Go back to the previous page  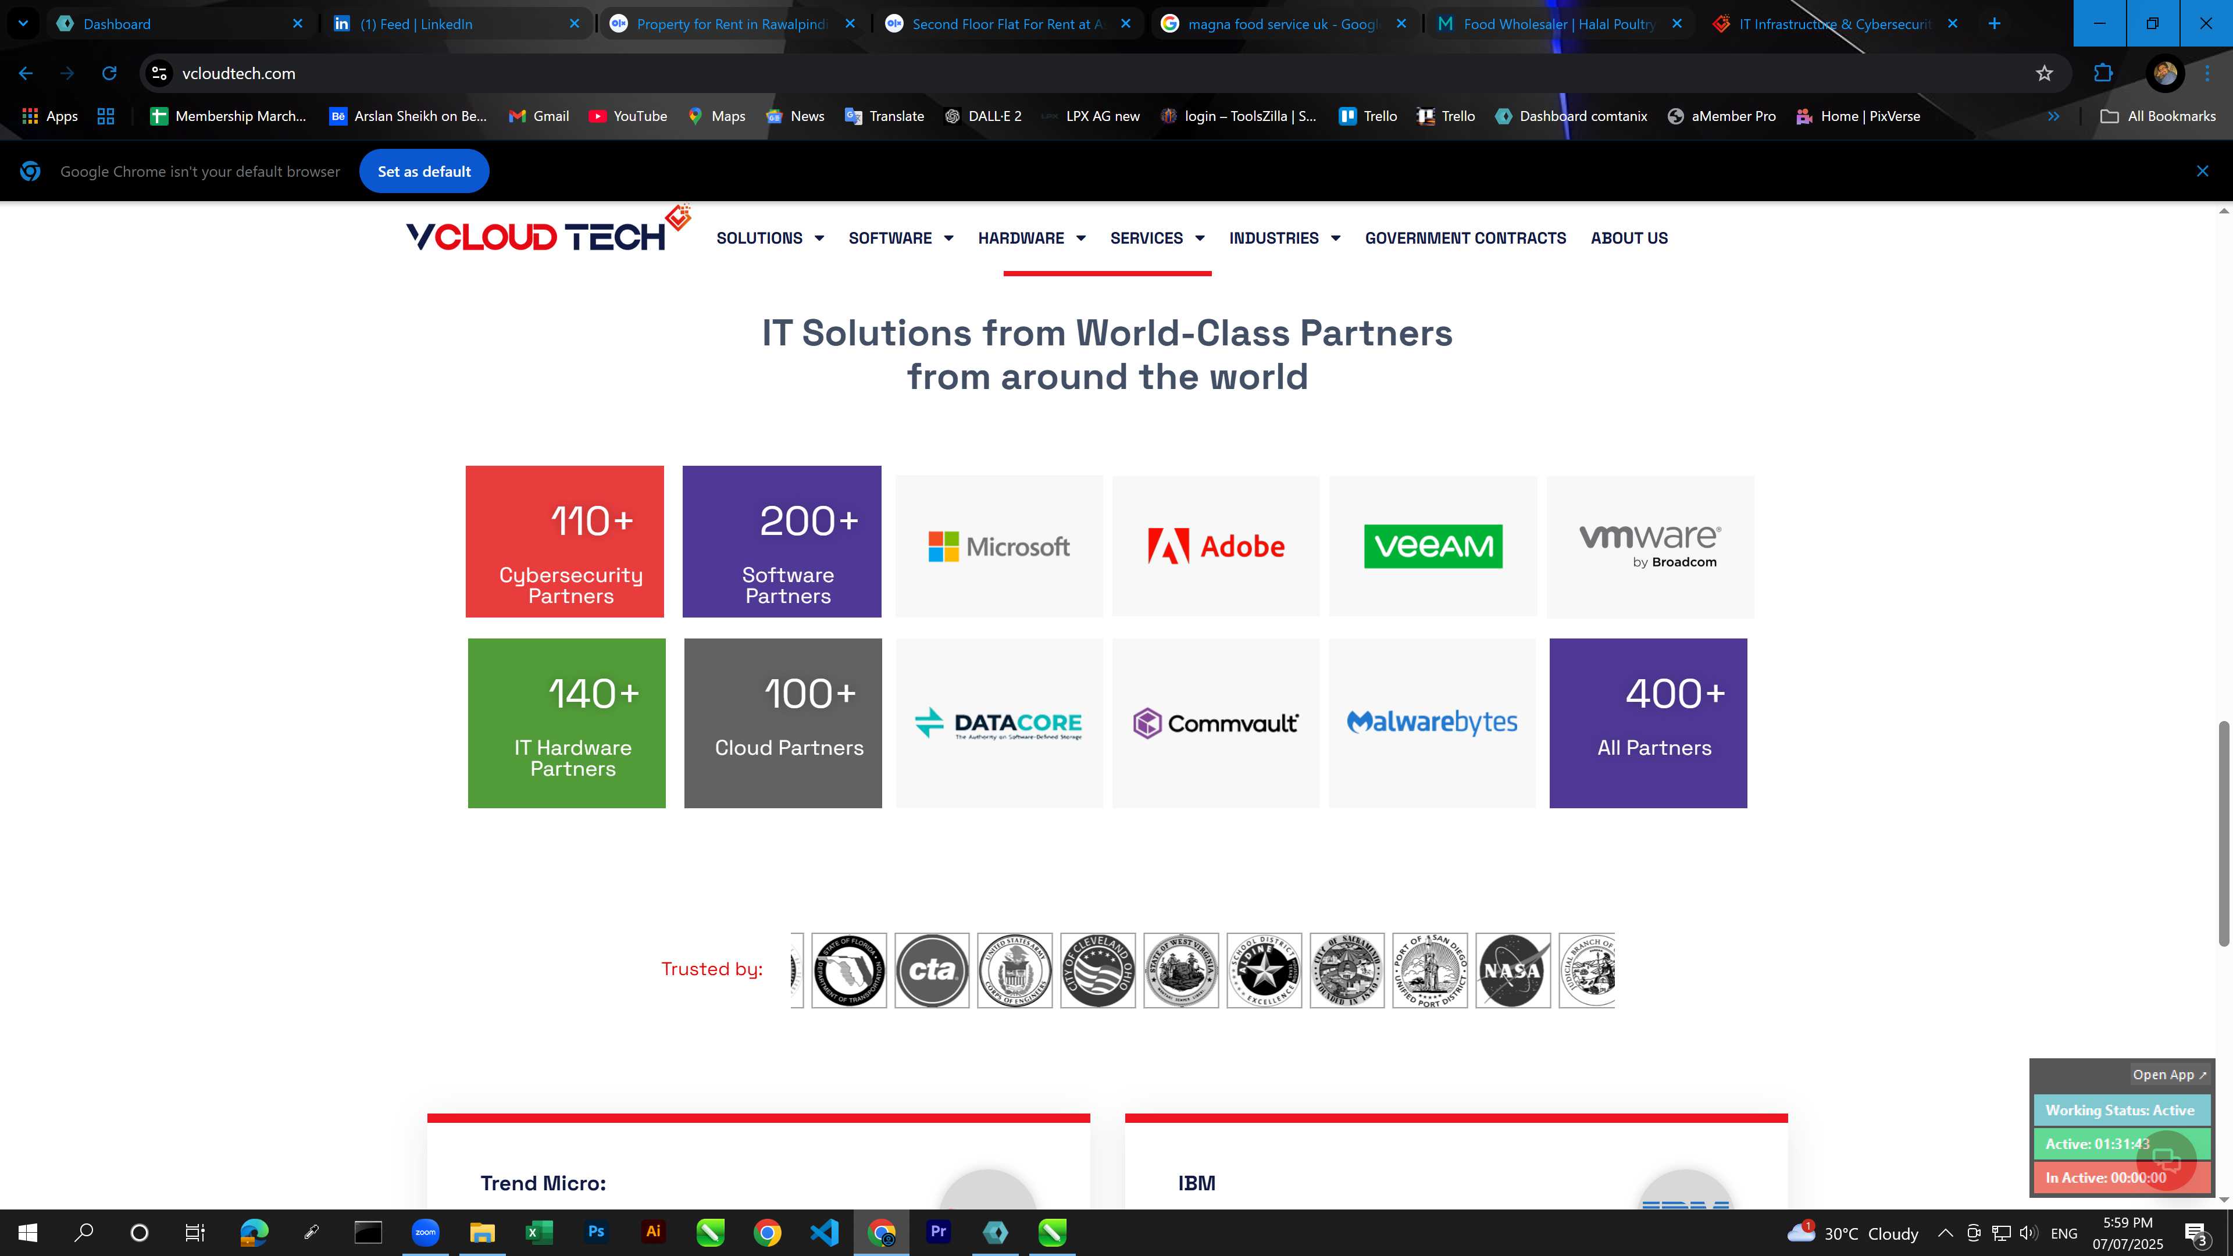click(26, 74)
